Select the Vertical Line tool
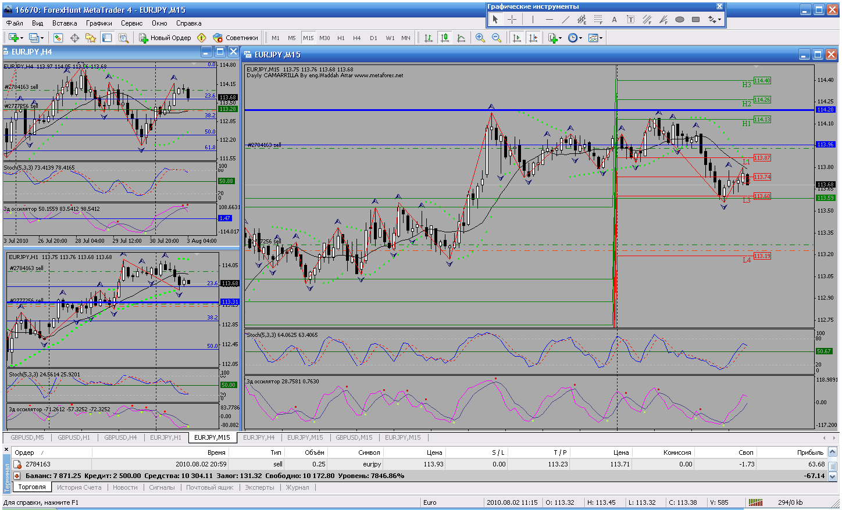 point(533,19)
